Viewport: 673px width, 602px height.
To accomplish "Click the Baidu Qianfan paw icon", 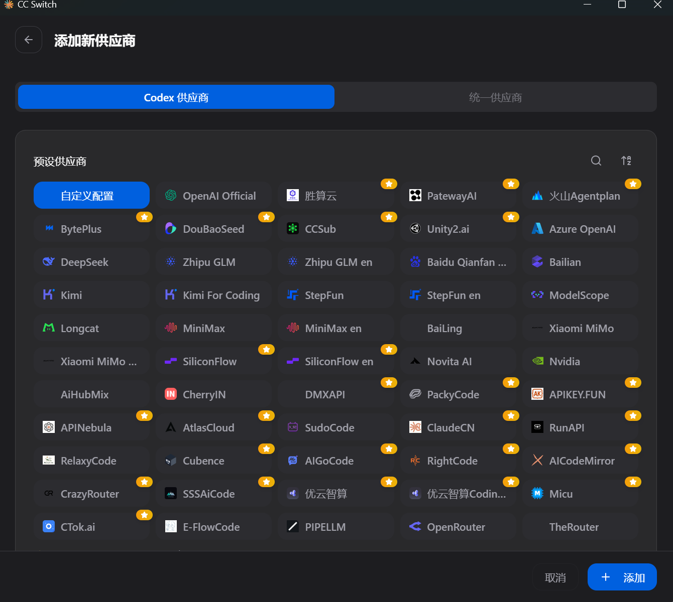I will click(415, 261).
